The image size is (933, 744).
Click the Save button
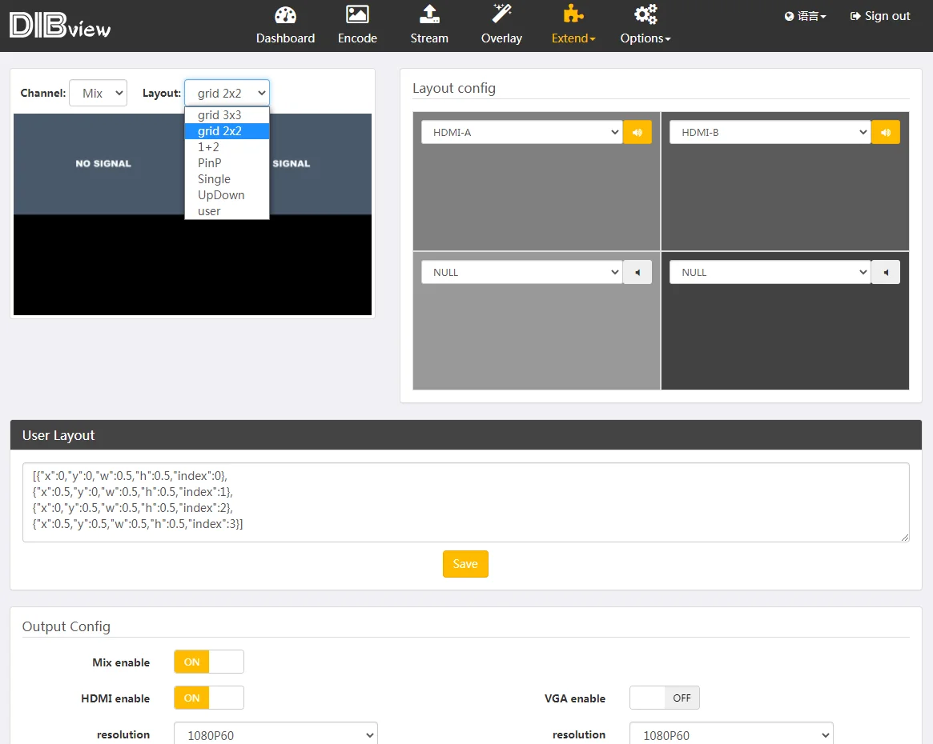click(465, 564)
